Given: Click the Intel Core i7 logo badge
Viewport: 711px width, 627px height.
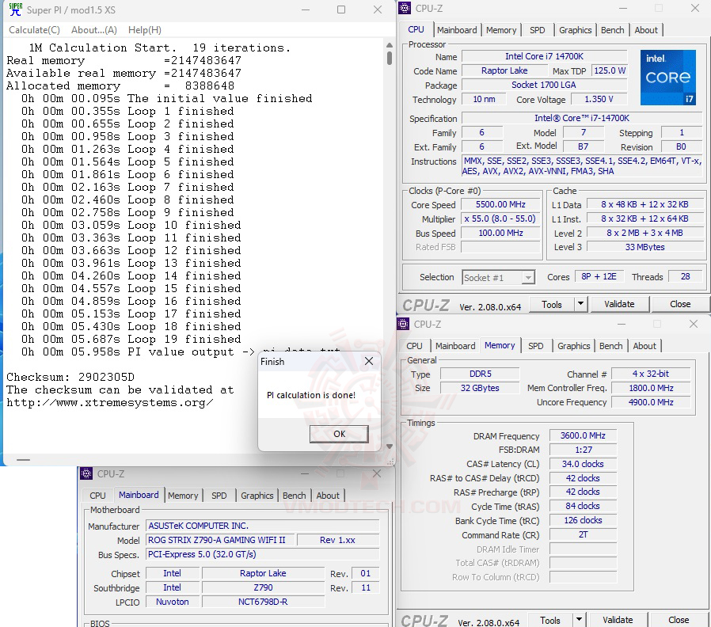Looking at the screenshot, I should pyautogui.click(x=668, y=78).
